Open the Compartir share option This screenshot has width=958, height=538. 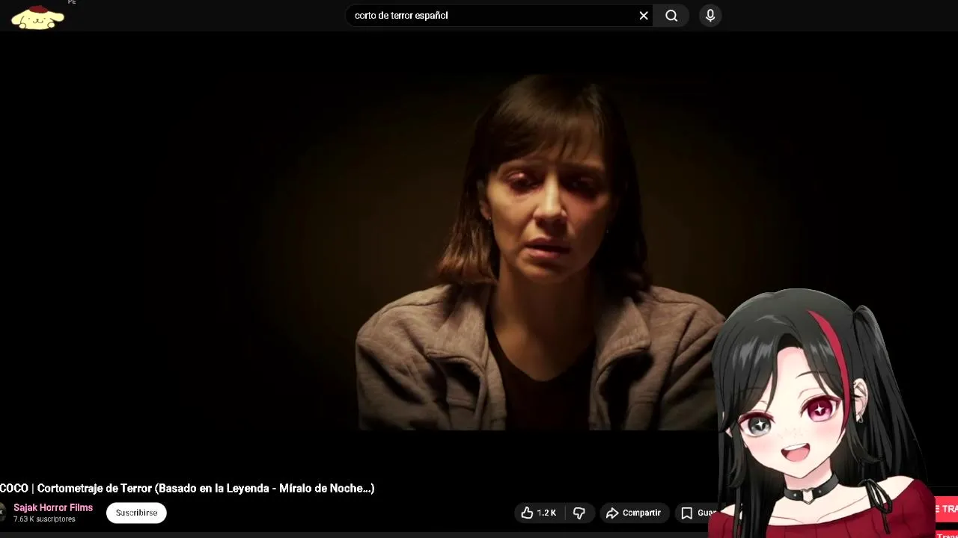point(634,513)
